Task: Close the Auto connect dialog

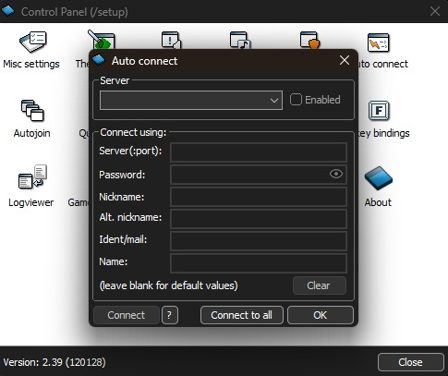Action: pos(345,60)
